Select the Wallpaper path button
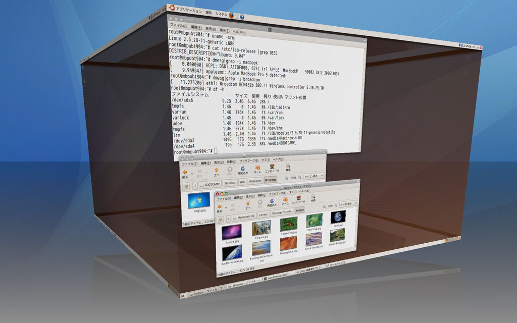The height and width of the screenshot is (323, 517). click(x=254, y=181)
